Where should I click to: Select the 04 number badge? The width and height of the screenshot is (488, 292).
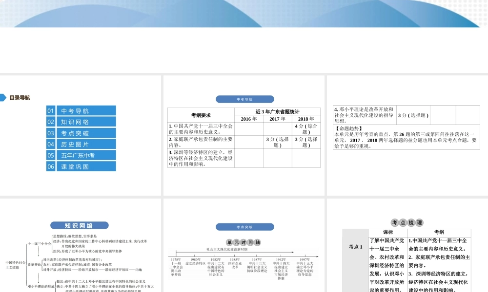coord(51,144)
